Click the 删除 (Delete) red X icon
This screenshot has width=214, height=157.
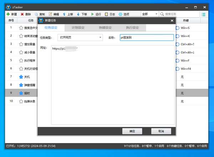[22, 14]
